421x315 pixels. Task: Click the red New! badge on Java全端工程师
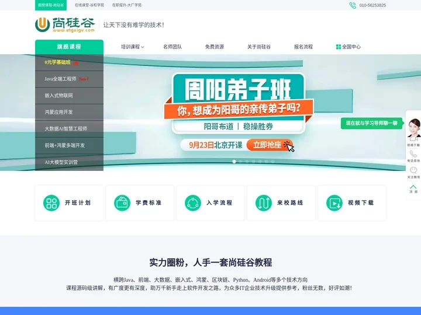(x=84, y=79)
